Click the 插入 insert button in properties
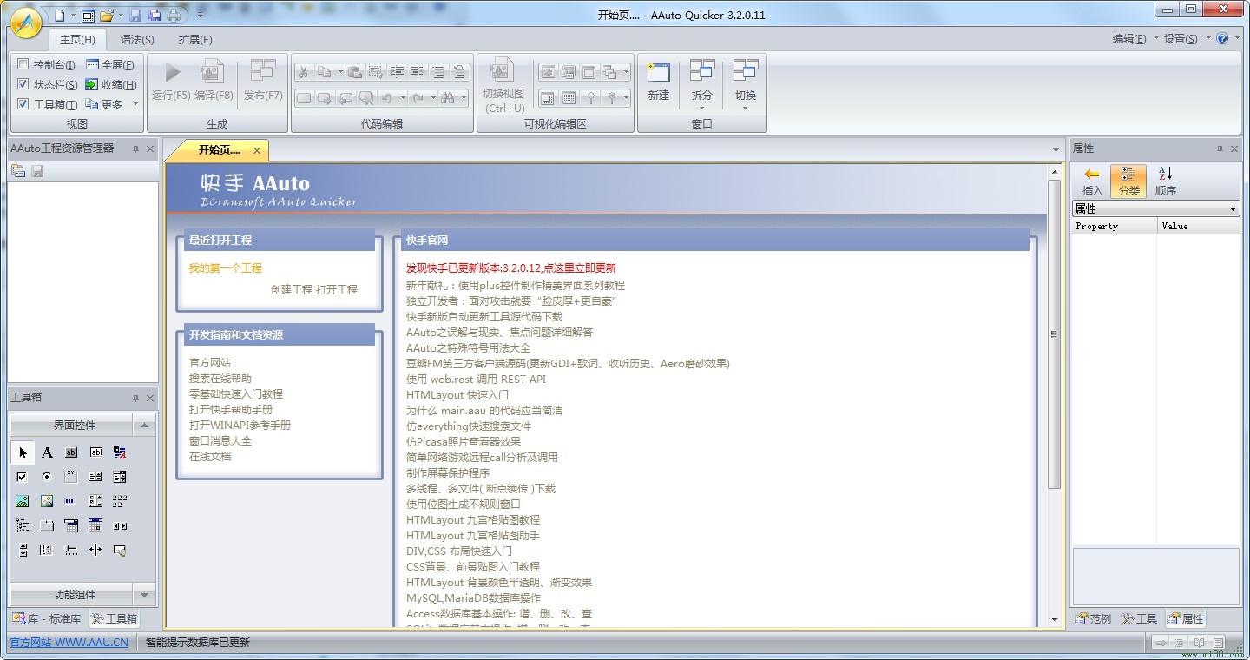Image resolution: width=1250 pixels, height=660 pixels. coord(1092,181)
